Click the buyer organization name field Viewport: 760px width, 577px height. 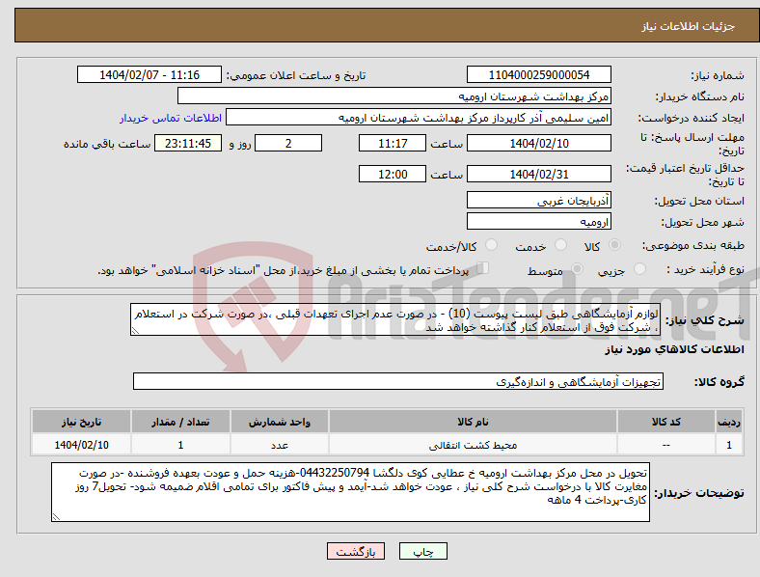pyautogui.click(x=394, y=96)
